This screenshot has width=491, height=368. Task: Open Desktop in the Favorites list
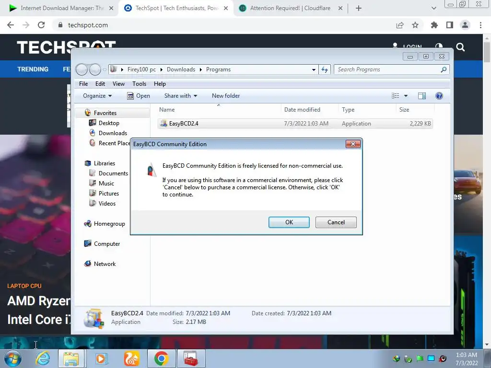coord(109,123)
